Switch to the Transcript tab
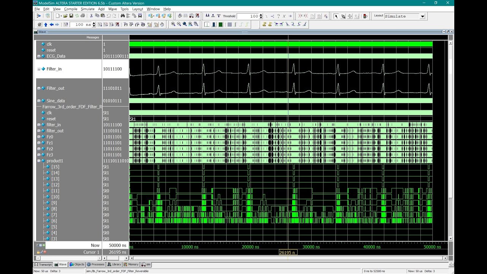Viewport: 487px width, 274px height. tap(43, 264)
